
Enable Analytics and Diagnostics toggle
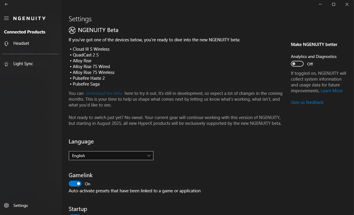point(297,64)
